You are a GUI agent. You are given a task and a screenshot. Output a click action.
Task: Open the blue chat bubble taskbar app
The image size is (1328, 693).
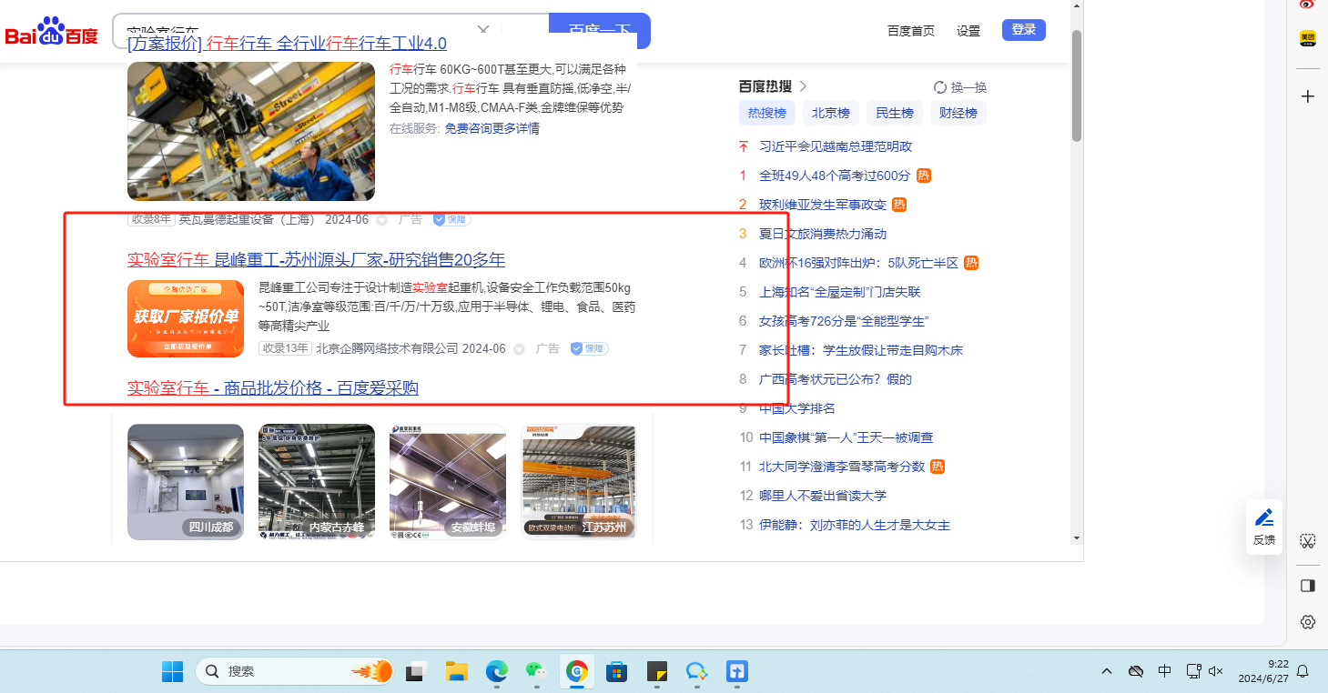pyautogui.click(x=697, y=671)
